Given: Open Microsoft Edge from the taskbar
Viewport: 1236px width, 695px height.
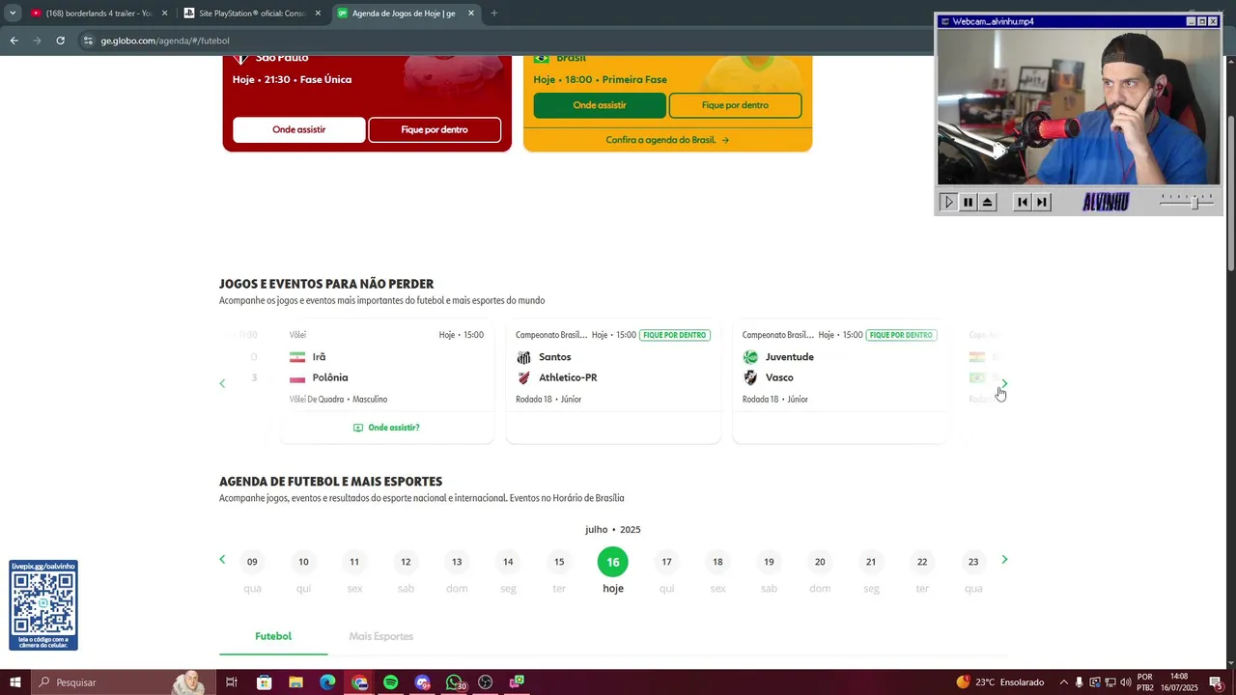Looking at the screenshot, I should (327, 682).
